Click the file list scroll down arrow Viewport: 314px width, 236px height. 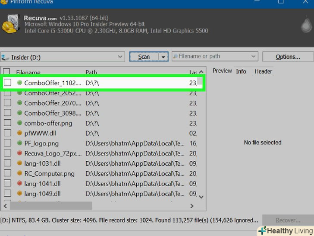[x=201, y=197]
